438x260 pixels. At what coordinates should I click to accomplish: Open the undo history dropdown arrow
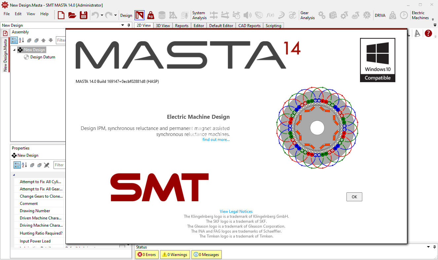(102, 15)
